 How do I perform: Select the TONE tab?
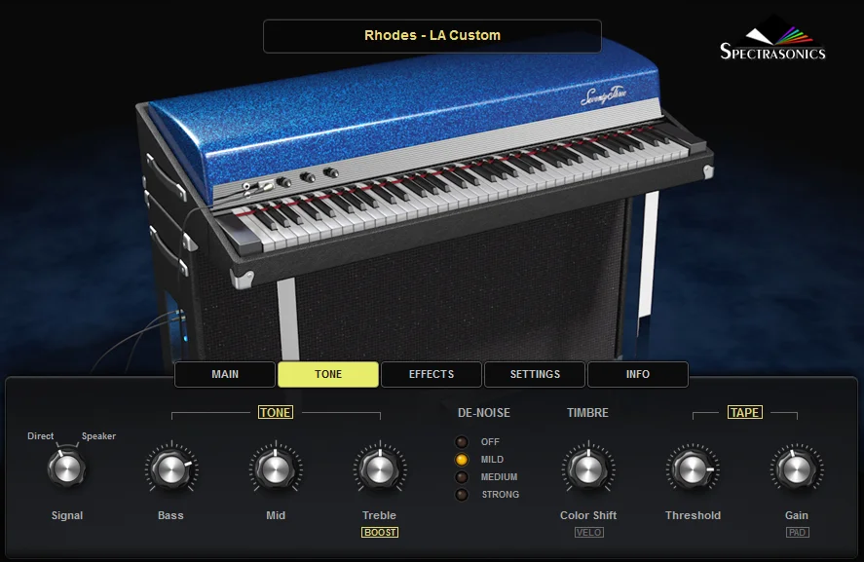[328, 374]
